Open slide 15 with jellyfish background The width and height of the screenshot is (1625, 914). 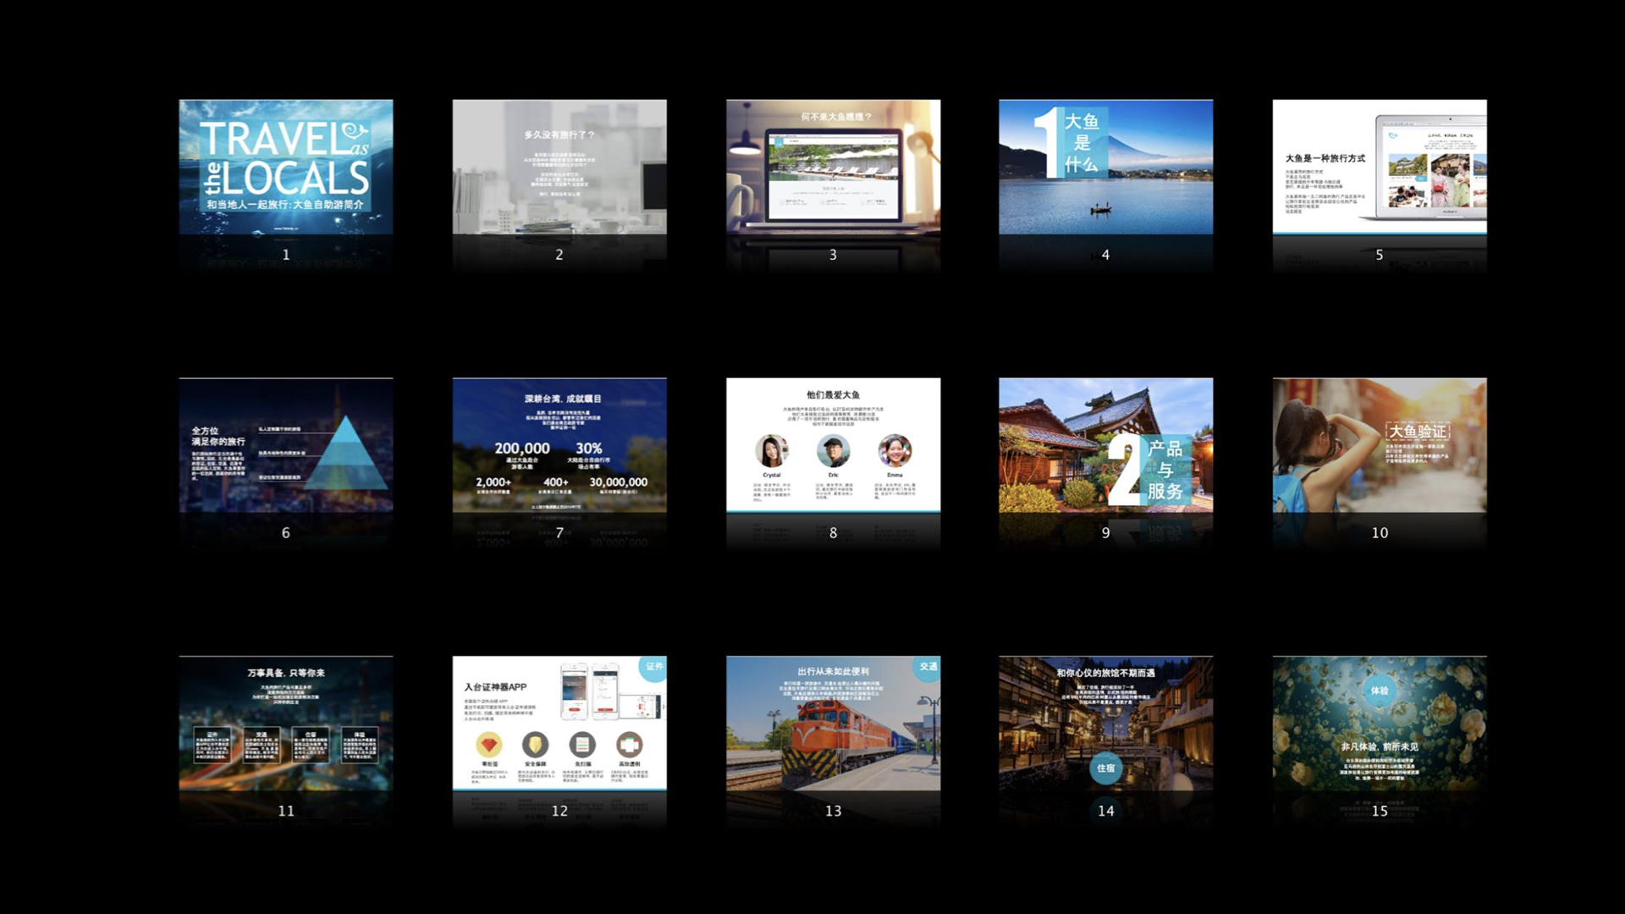click(1380, 723)
